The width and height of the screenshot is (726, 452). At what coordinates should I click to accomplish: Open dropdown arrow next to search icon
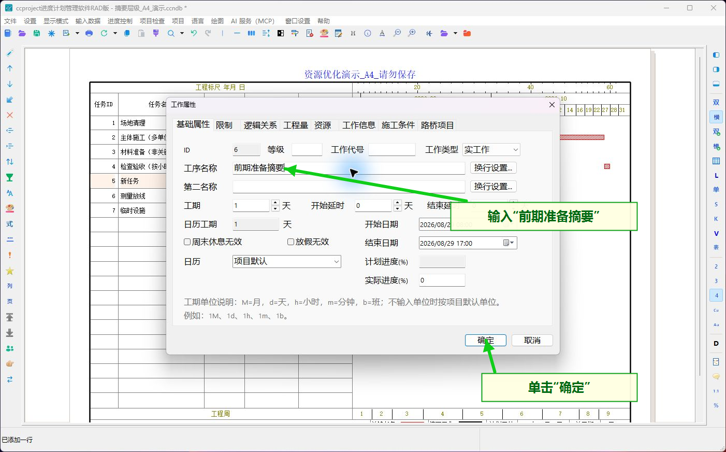182,33
